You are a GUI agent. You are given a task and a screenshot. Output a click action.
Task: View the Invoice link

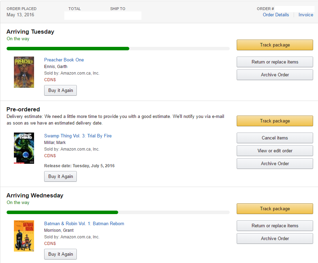click(x=305, y=15)
